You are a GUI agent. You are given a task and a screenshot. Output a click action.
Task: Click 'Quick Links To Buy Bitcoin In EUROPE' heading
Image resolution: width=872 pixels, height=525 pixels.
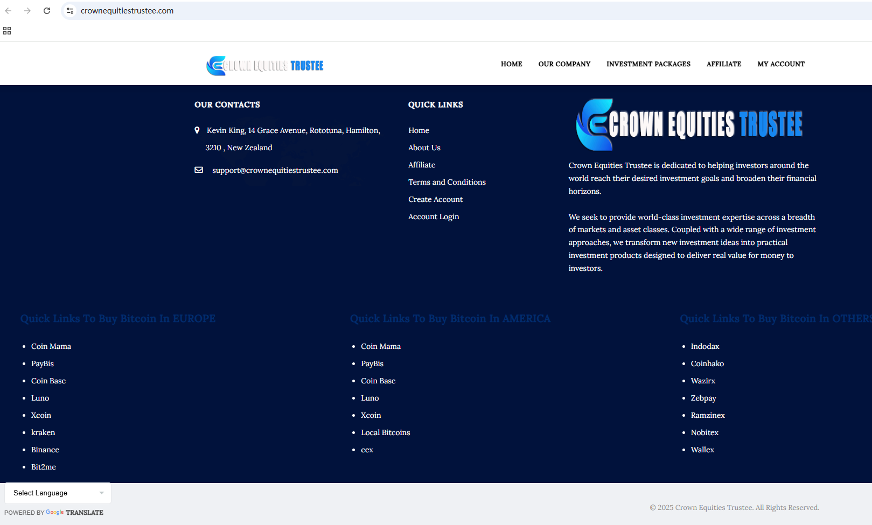tap(118, 319)
